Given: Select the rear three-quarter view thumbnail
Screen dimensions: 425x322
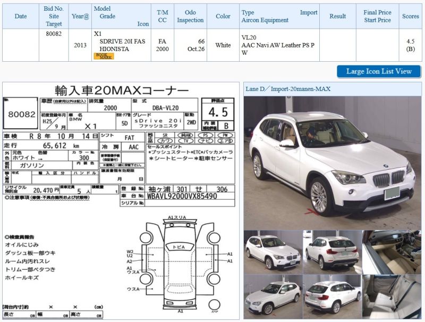Looking at the screenshot, I should 333,297.
